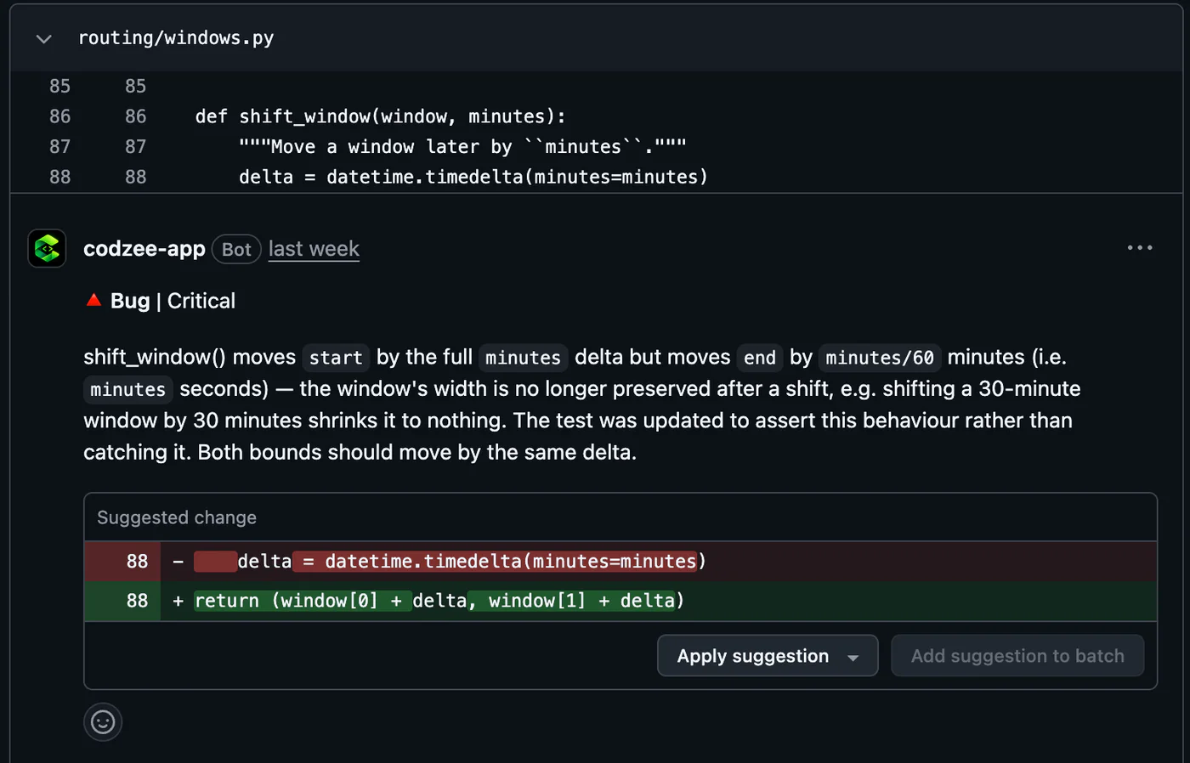Click the 'Bug | Critical' heading text

(x=173, y=301)
